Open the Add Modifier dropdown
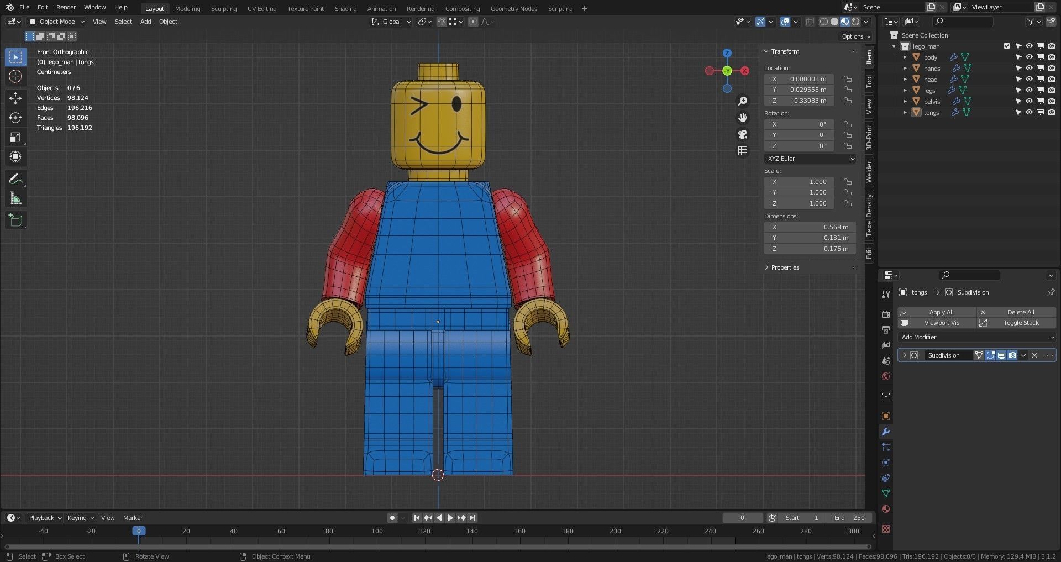The width and height of the screenshot is (1061, 562). click(977, 337)
